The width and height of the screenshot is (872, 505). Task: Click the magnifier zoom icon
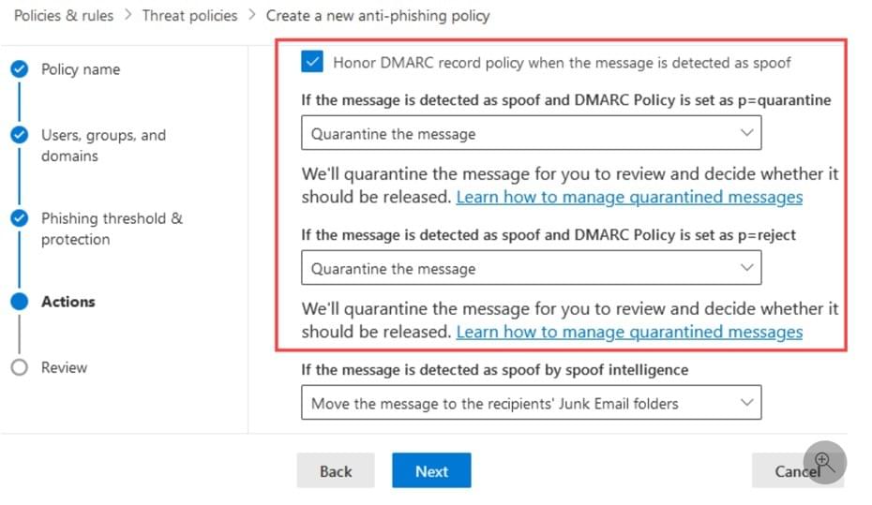click(x=825, y=461)
